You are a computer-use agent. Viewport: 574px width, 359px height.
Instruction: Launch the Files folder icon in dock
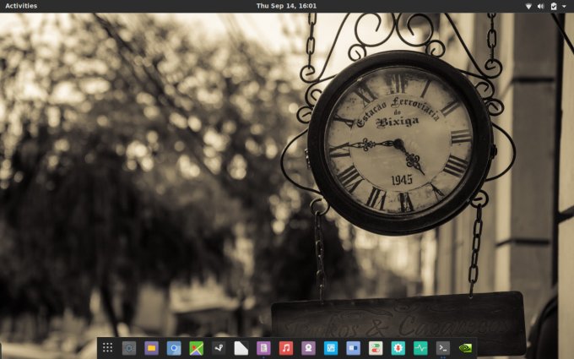pyautogui.click(x=151, y=347)
